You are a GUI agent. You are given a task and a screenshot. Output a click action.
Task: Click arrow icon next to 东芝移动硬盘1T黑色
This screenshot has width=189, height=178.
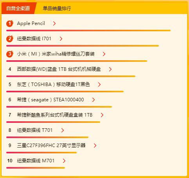(x=99, y=85)
